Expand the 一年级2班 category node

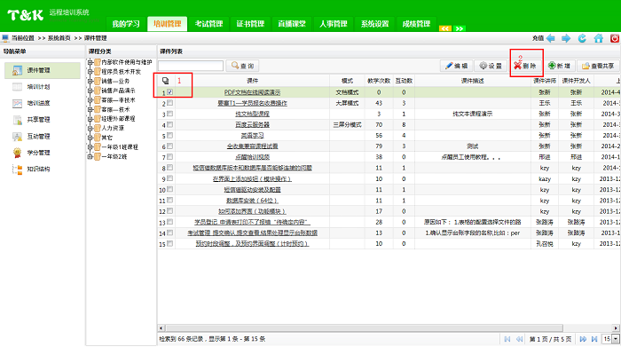pos(90,157)
